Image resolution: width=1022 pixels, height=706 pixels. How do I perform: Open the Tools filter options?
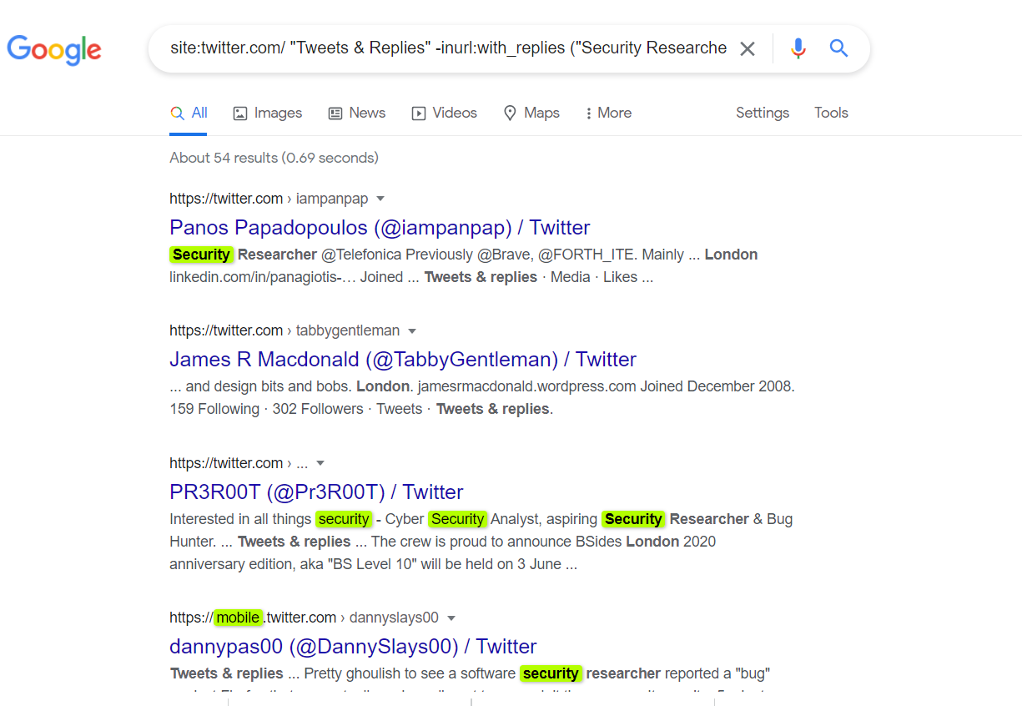pyautogui.click(x=831, y=113)
